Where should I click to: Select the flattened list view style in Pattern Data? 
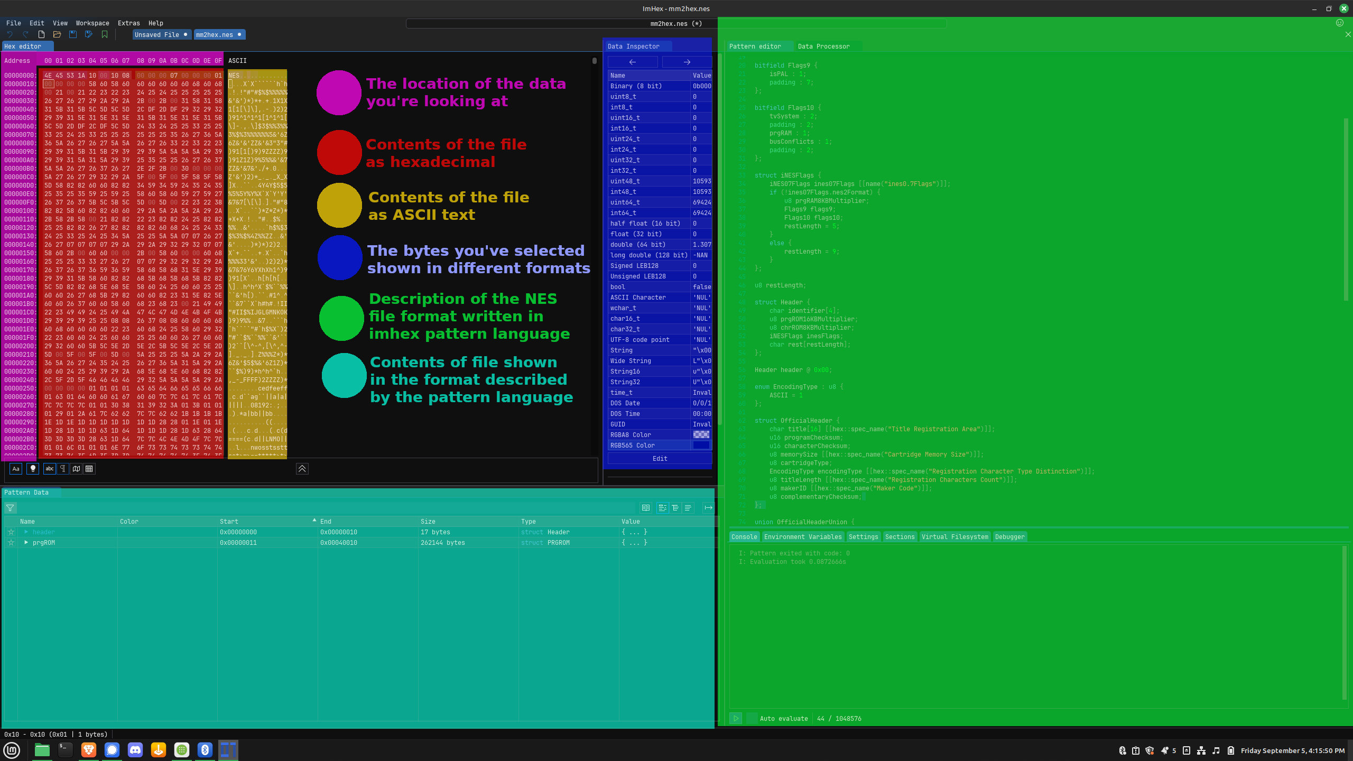click(688, 508)
